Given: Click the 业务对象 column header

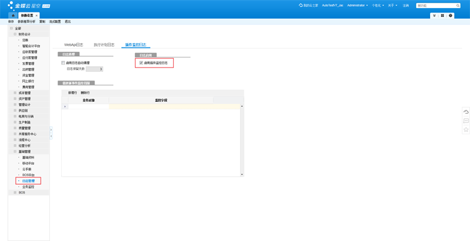Looking at the screenshot, I should tap(89, 101).
